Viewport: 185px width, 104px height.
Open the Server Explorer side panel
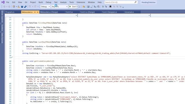pyautogui.click(x=2, y=16)
